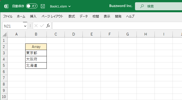Select column A header
The width and height of the screenshot is (182, 100).
click(16, 34)
